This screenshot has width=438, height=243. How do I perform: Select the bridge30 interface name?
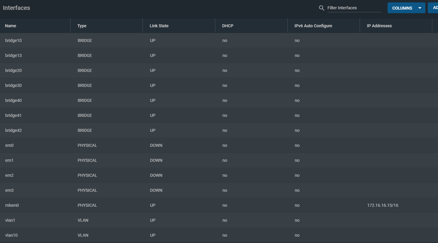(x=14, y=85)
